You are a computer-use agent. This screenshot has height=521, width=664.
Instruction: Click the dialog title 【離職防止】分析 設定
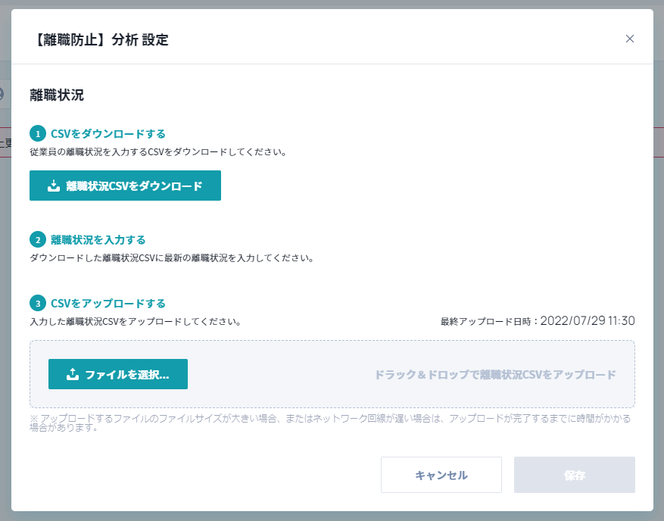tap(100, 40)
